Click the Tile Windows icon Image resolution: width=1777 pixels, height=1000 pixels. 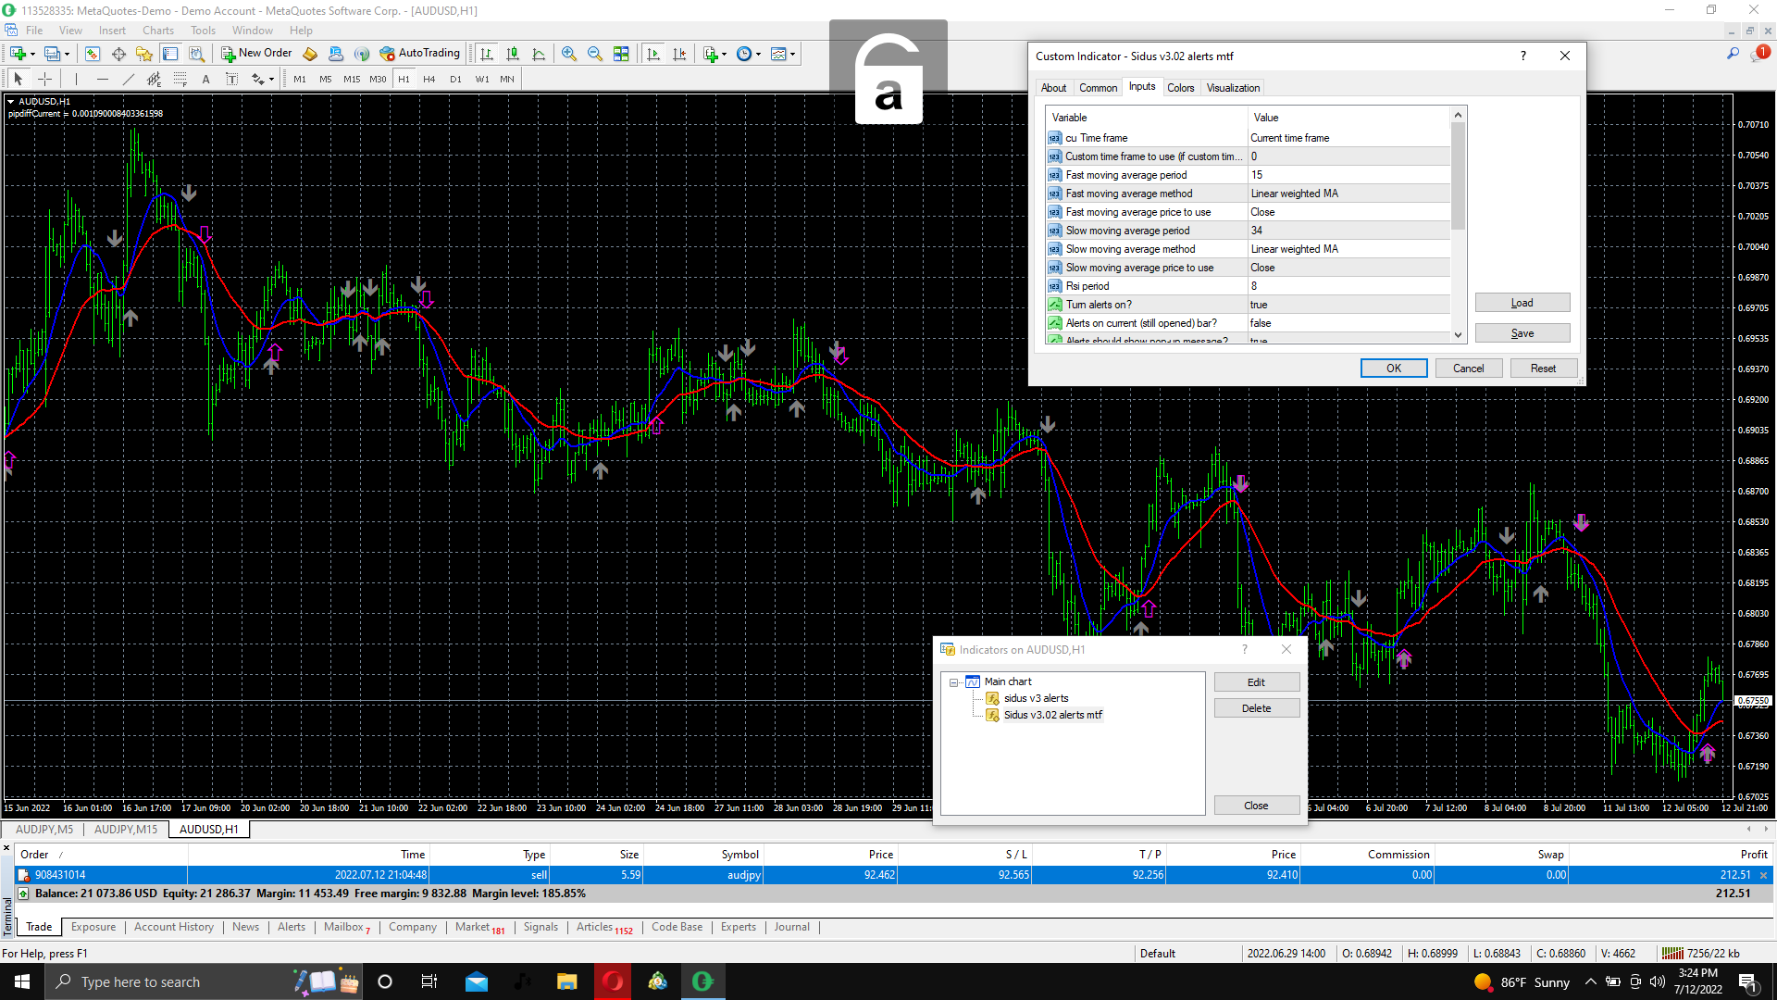(x=621, y=54)
